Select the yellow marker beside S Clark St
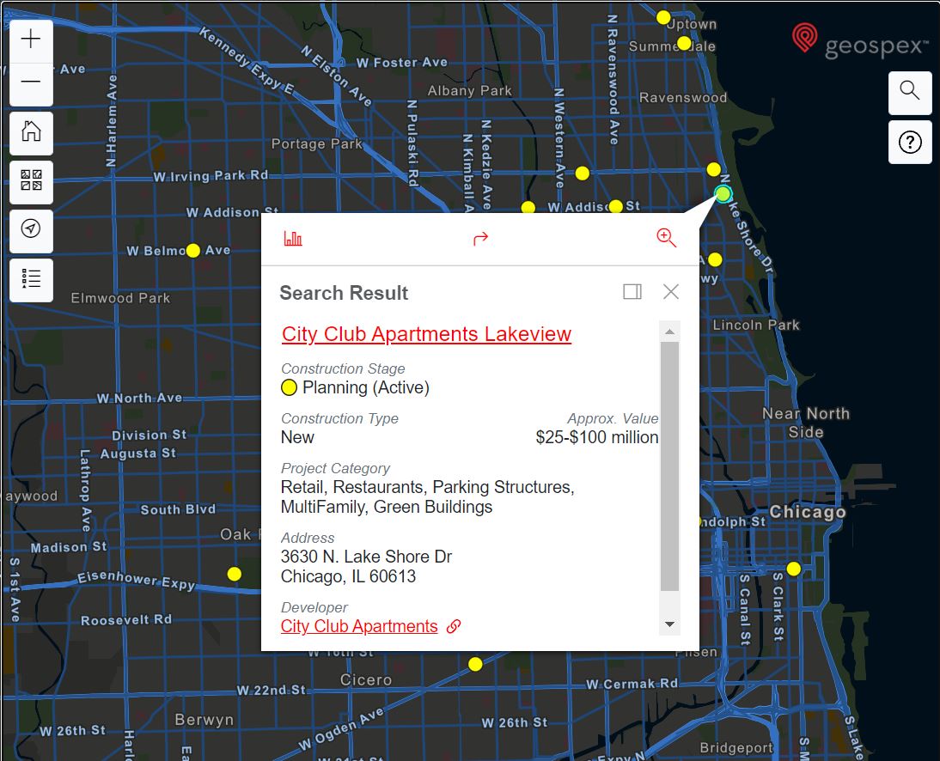Image resolution: width=940 pixels, height=761 pixels. [794, 569]
